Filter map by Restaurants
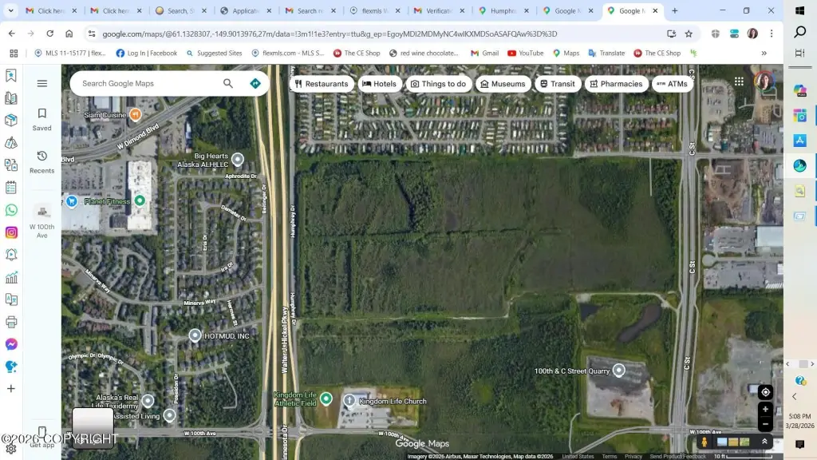This screenshot has height=460, width=817. (x=322, y=84)
